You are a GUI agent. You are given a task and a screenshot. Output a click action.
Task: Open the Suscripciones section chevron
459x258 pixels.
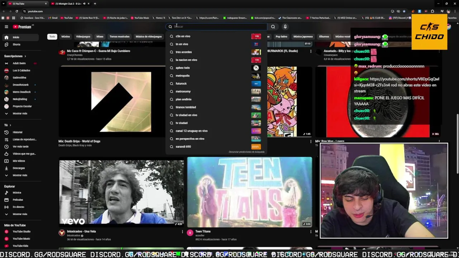point(25,56)
